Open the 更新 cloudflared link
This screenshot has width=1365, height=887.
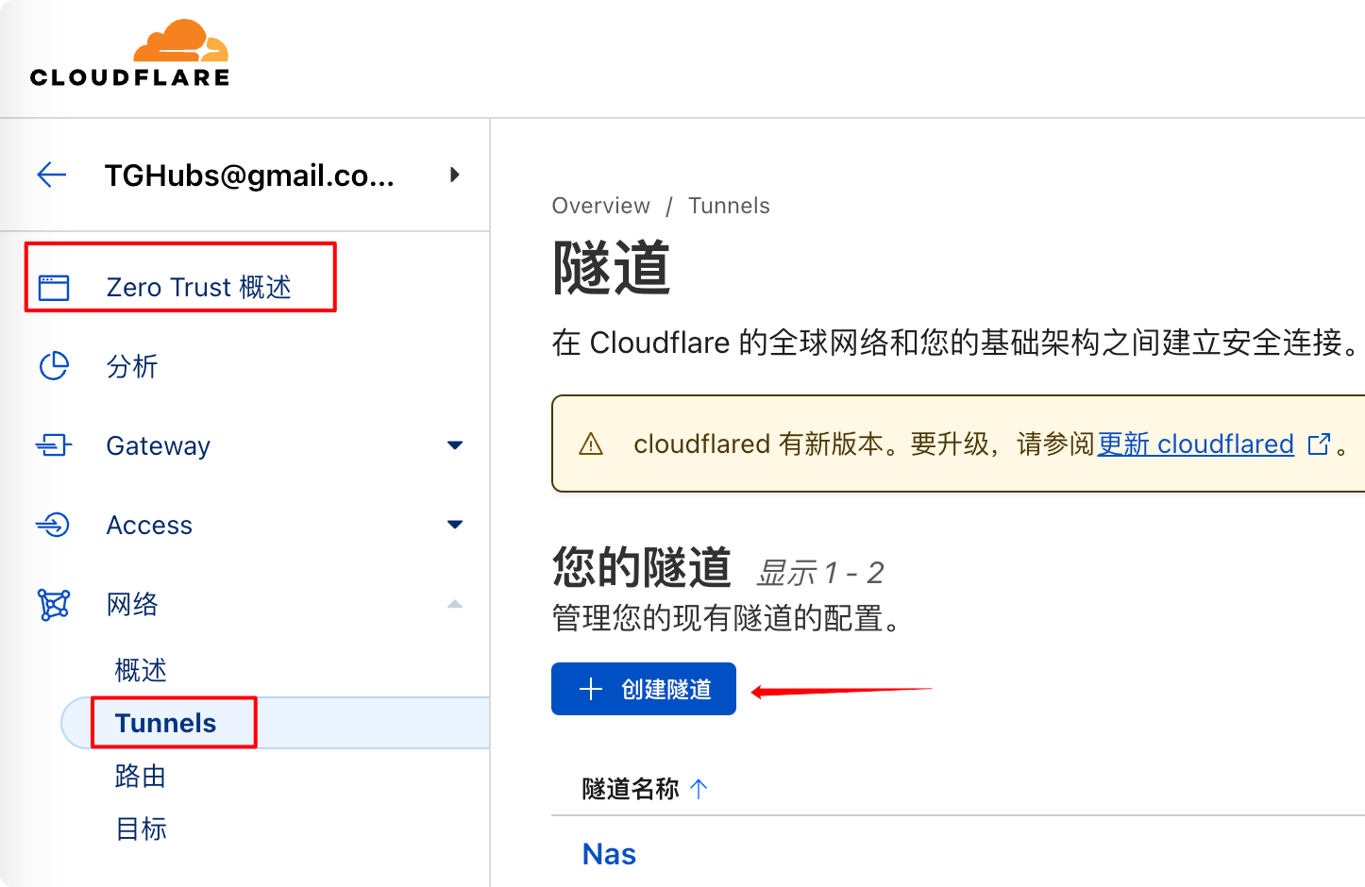point(1195,443)
